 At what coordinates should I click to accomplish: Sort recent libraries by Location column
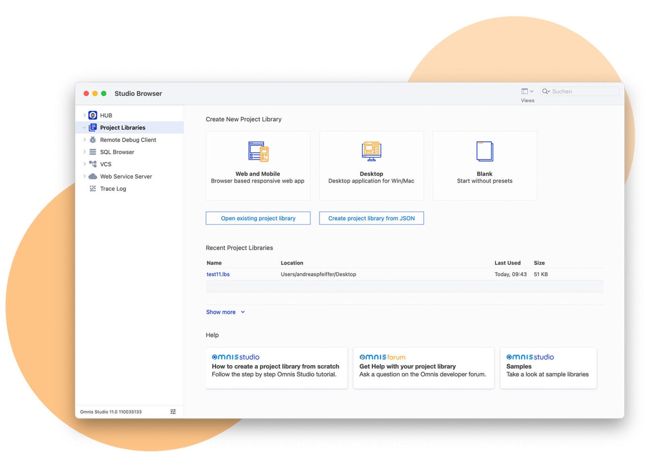(x=292, y=263)
